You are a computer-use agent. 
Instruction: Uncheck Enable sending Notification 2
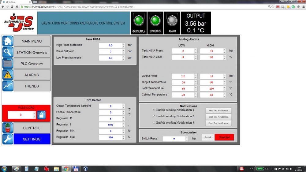(154, 116)
